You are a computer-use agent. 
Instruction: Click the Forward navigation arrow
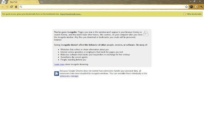point(7,7)
